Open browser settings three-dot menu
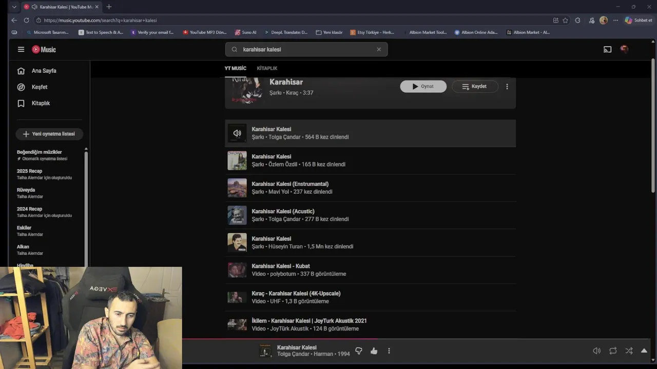This screenshot has width=657, height=369. (615, 20)
